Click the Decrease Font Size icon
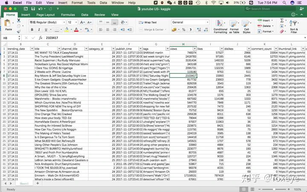Screen dimensions: 307x192 [x=89, y=22]
